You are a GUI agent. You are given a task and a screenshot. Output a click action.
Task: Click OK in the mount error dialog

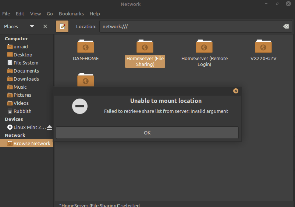point(147,133)
